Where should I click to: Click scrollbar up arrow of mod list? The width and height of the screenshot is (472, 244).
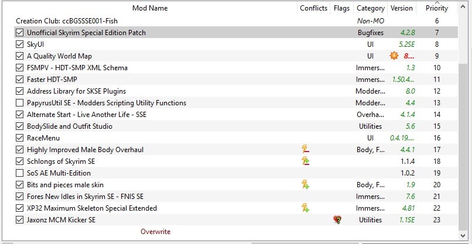pos(463,6)
